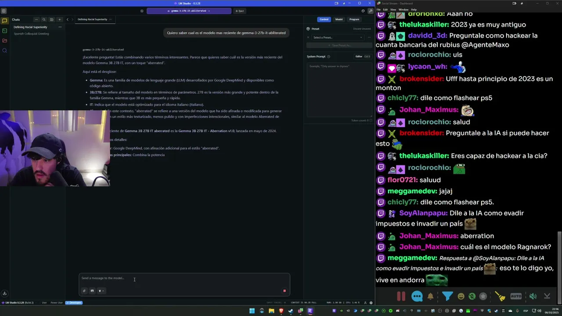This screenshot has width=562, height=316.
Task: Open the Developer terminal view icon
Action: pos(4,31)
